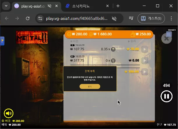Open the blue side tab with key icon

pos(2,41)
